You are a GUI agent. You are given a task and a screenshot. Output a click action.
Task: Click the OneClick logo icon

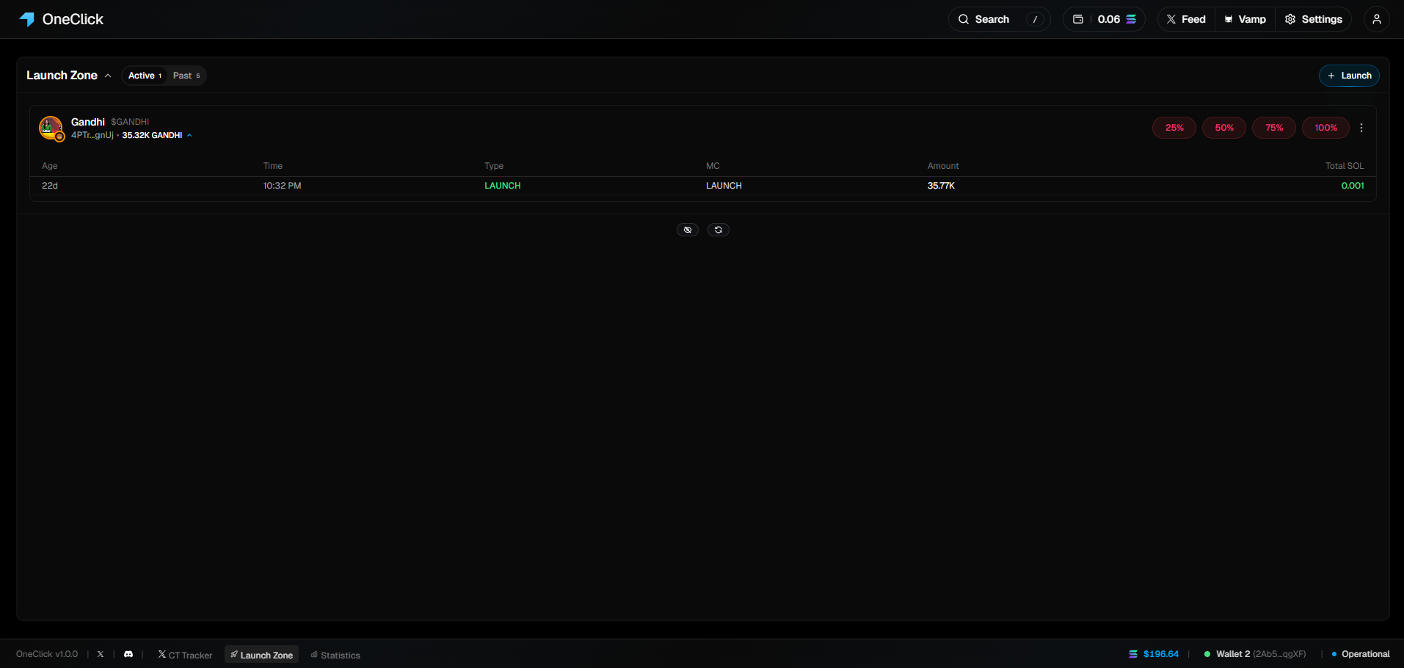click(x=26, y=19)
